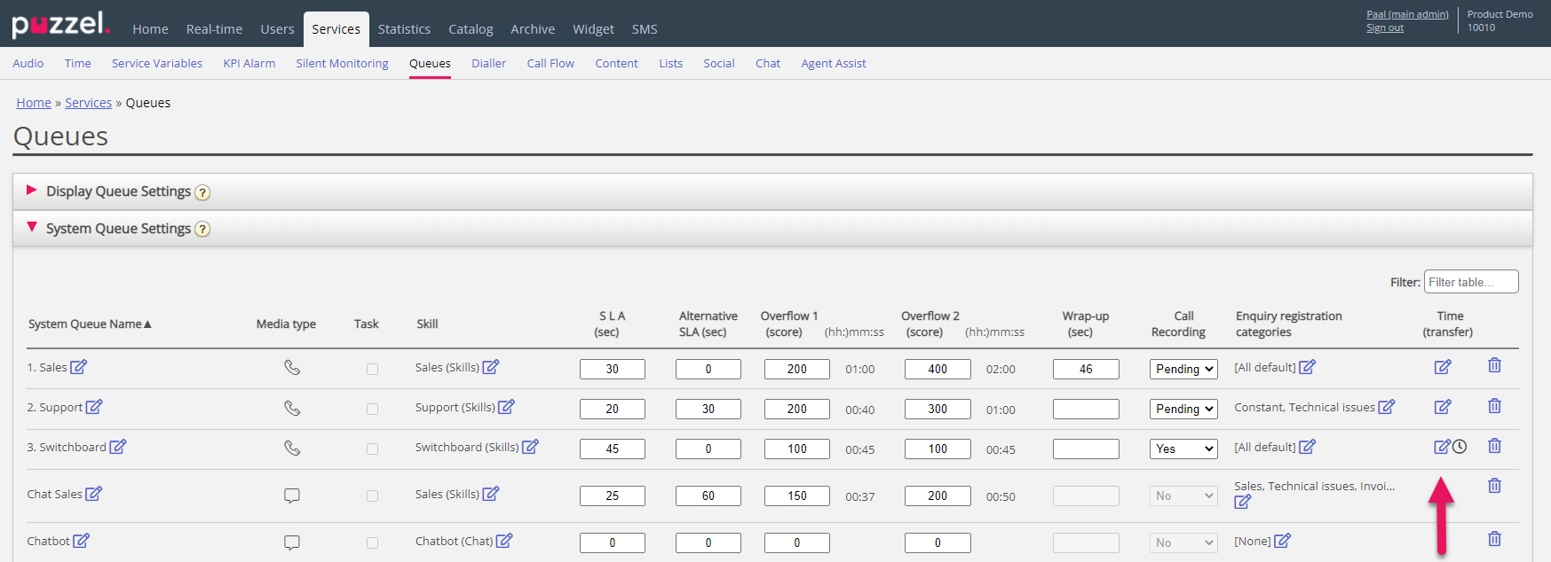The height and width of the screenshot is (562, 1551).
Task: Edit the Chatbot (Chat) skill
Action: 504,541
